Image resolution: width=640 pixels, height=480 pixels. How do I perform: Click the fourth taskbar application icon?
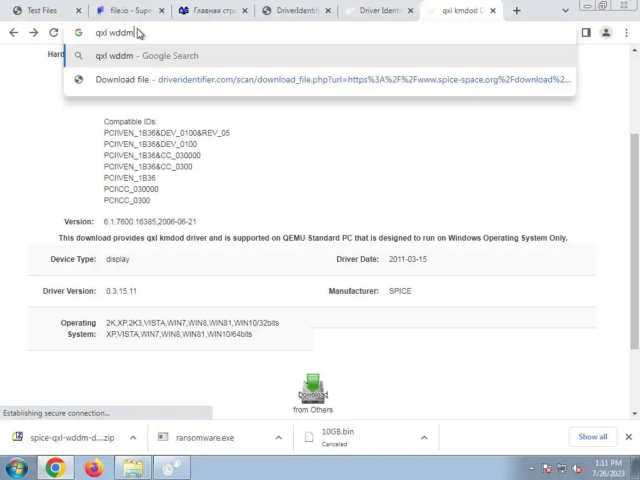tap(172, 467)
